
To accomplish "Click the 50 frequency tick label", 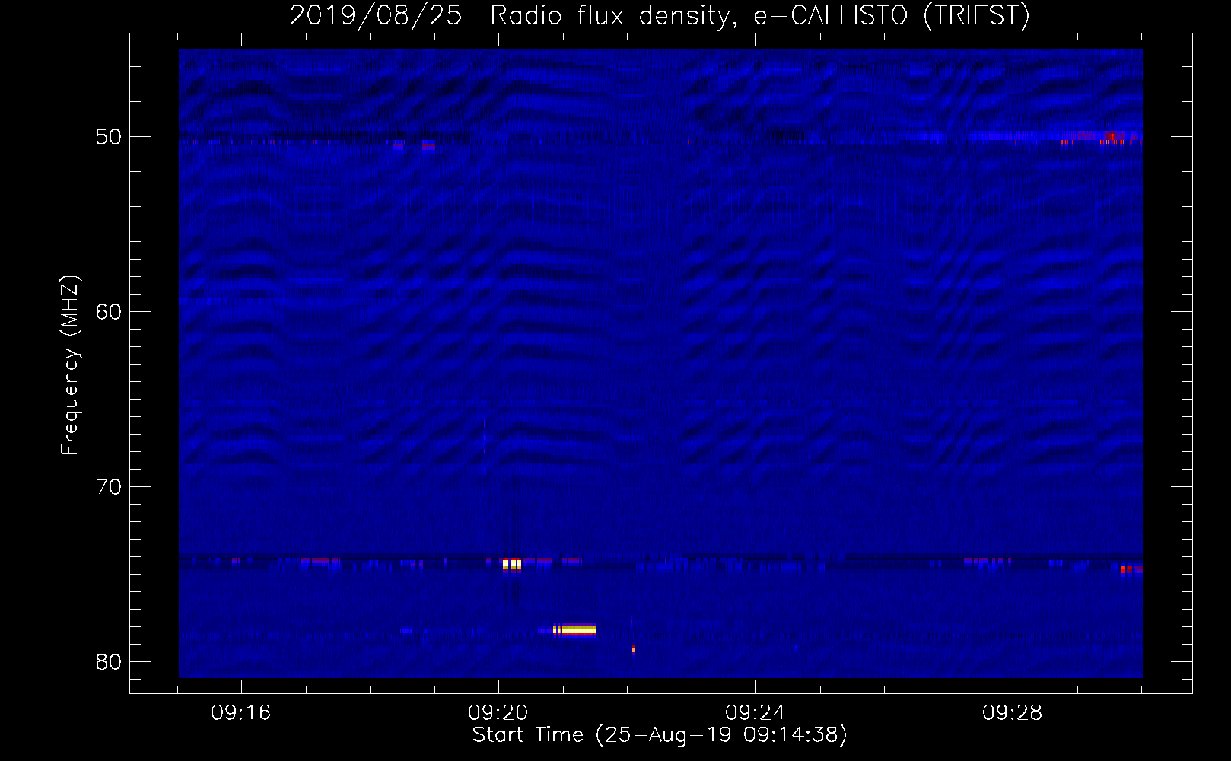I will point(109,137).
